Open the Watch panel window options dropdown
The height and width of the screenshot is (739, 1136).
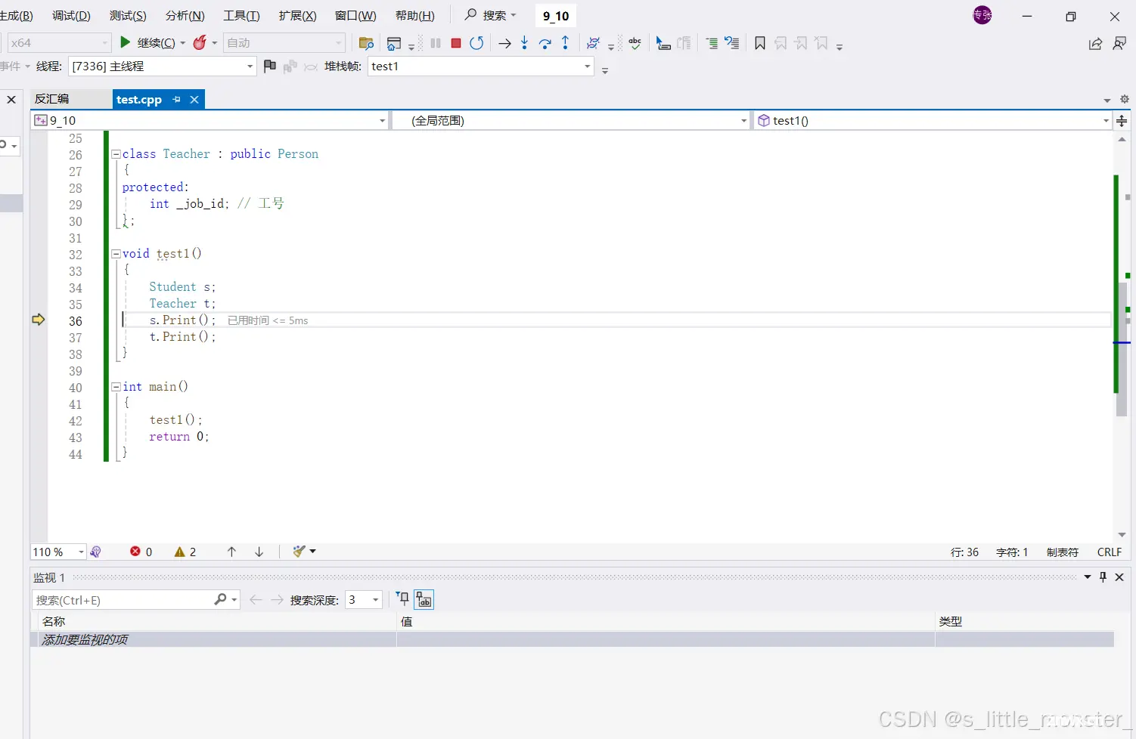(1088, 577)
